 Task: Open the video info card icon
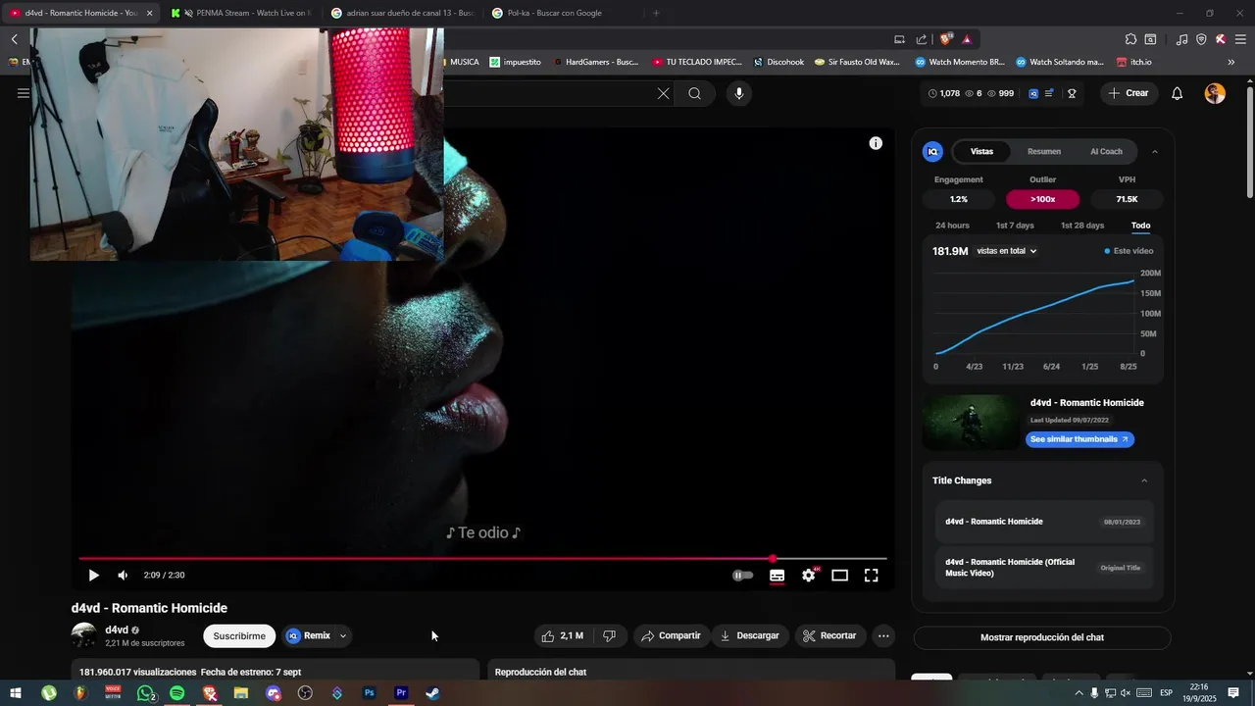(x=876, y=143)
